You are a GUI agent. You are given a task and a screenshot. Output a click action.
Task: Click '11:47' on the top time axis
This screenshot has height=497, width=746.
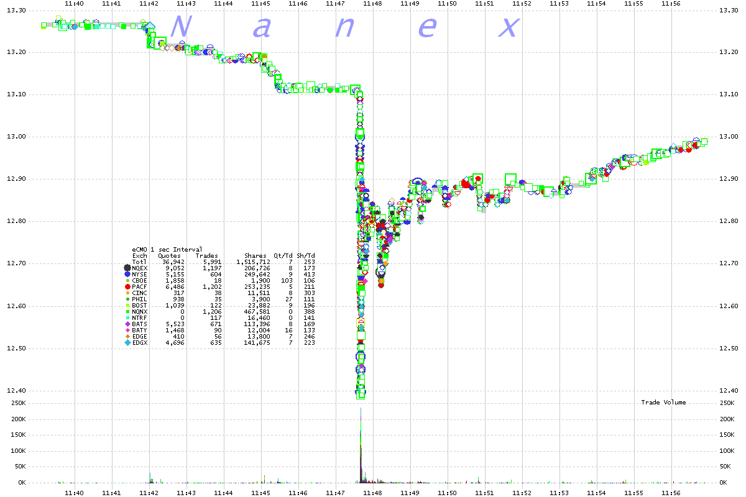(x=335, y=4)
